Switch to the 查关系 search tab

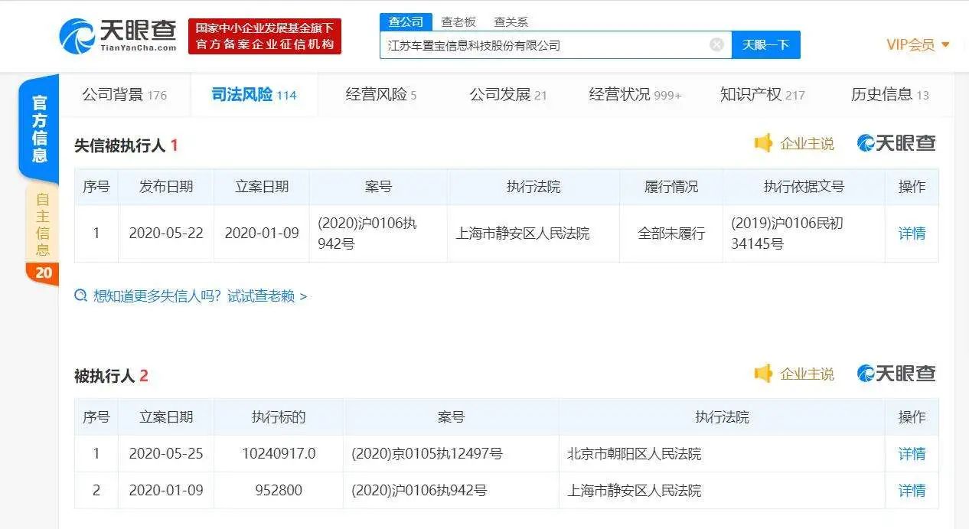pyautogui.click(x=511, y=22)
